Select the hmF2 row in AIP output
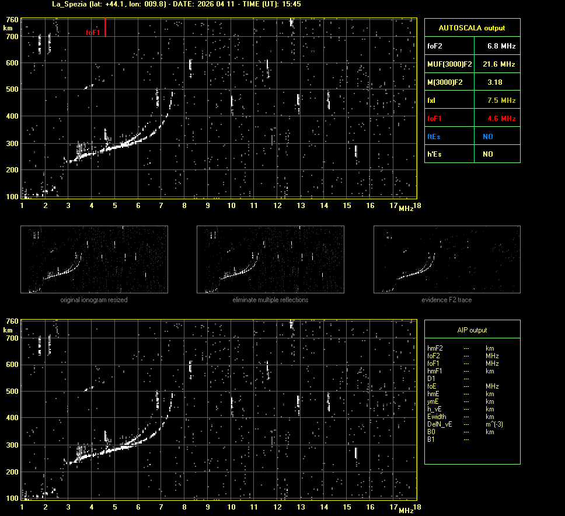Viewport: 565px width, 516px height. coord(435,348)
